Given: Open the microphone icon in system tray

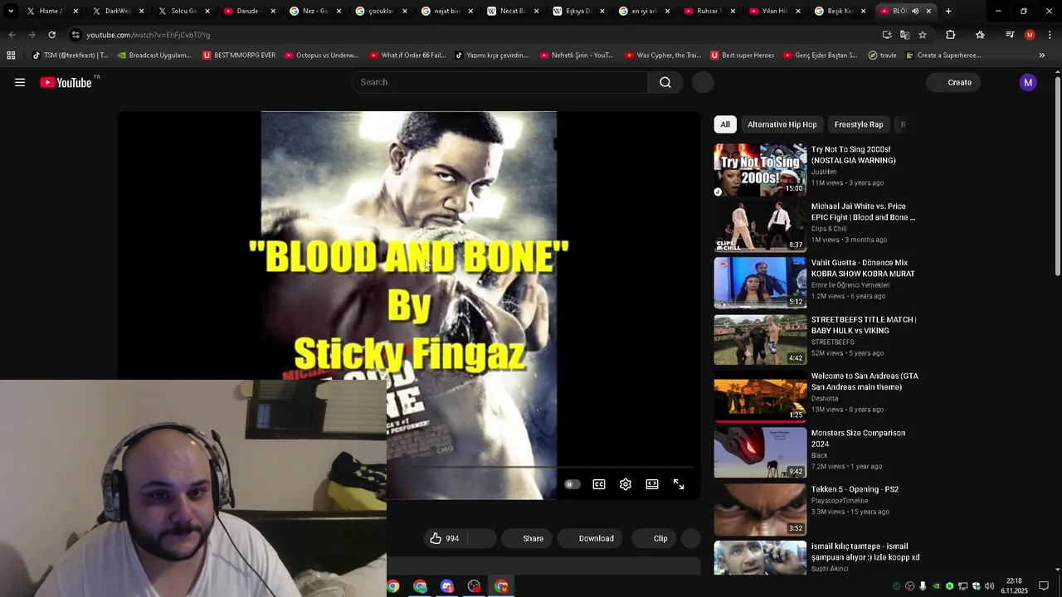Looking at the screenshot, I should tap(923, 586).
